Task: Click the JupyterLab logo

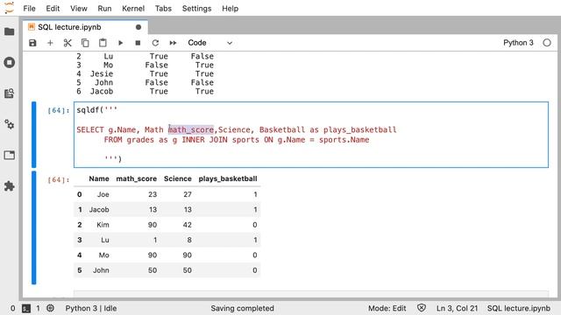Action: tap(10, 8)
